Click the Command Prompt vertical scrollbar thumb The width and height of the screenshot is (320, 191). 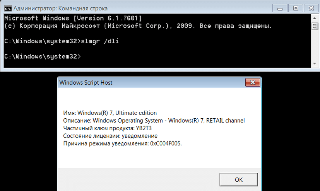[x=315, y=26]
